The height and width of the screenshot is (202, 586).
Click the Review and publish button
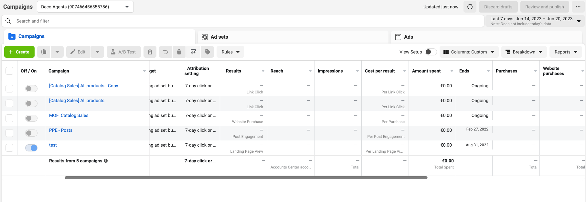pyautogui.click(x=545, y=7)
